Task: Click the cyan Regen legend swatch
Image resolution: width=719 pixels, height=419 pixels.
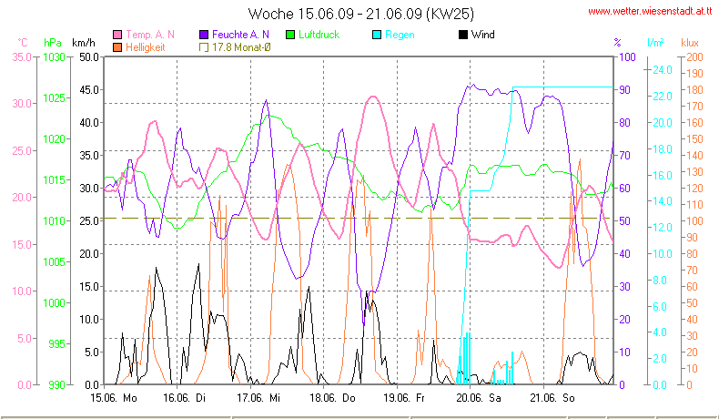Action: click(x=377, y=35)
